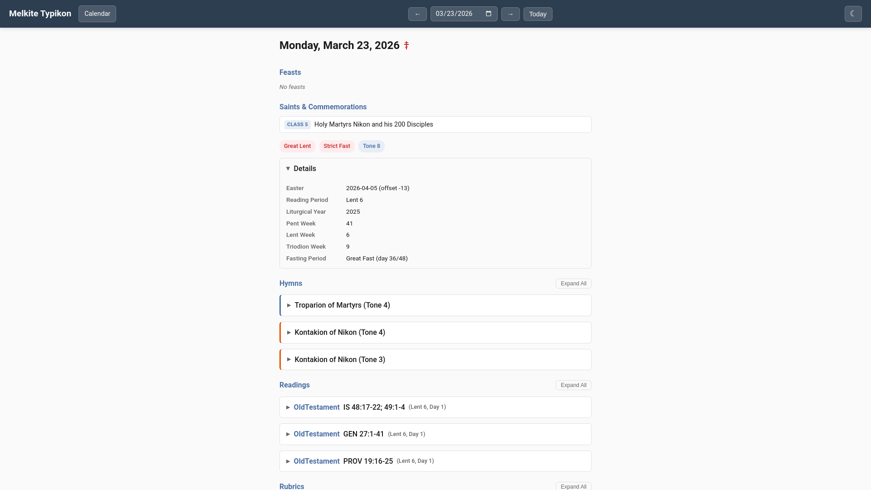
Task: Click the Hymns heading
Action: [x=291, y=284]
